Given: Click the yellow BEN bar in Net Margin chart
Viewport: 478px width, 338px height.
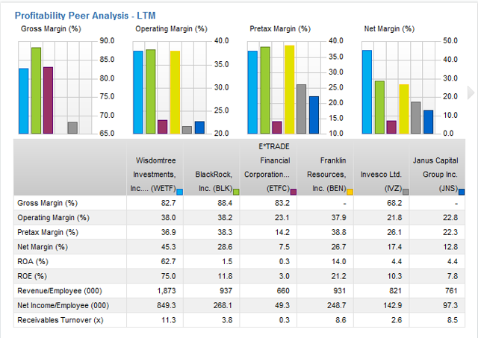Looking at the screenshot, I should pos(404,109).
